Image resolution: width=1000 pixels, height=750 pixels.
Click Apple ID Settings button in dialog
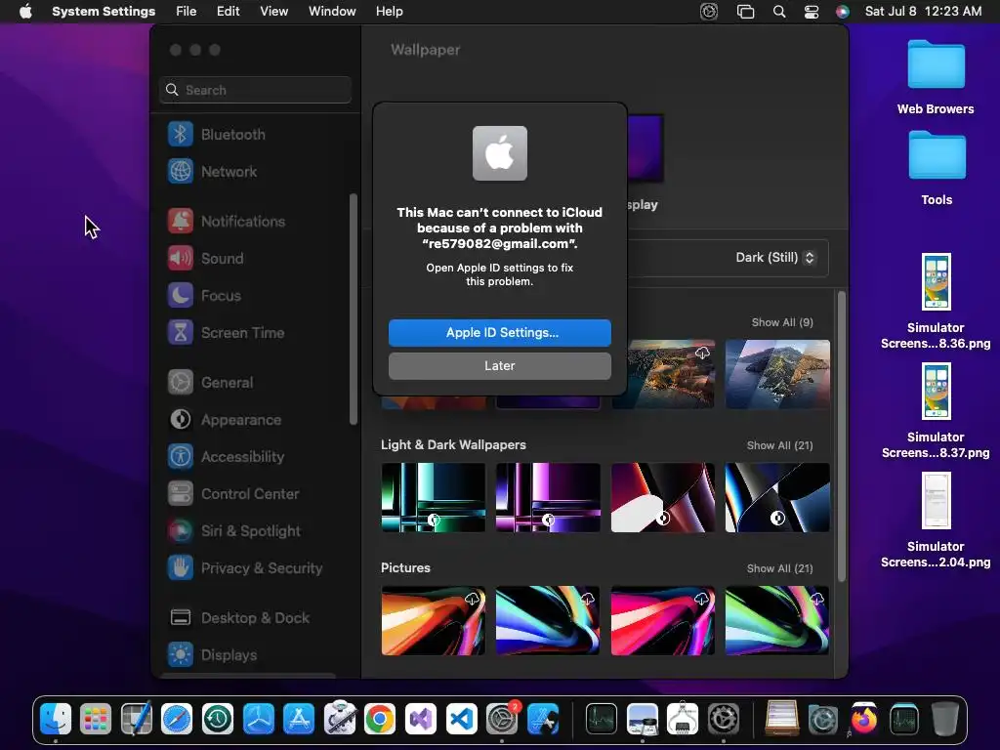point(500,333)
